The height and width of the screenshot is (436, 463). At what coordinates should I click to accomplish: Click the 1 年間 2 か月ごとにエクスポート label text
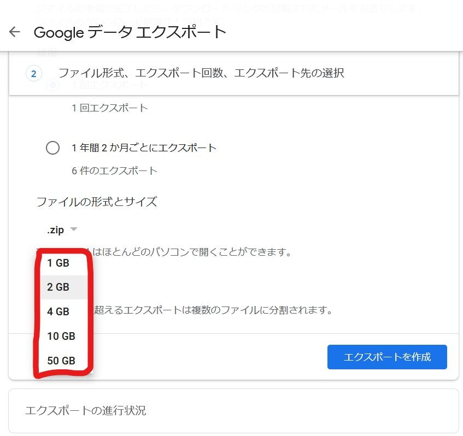[144, 148]
